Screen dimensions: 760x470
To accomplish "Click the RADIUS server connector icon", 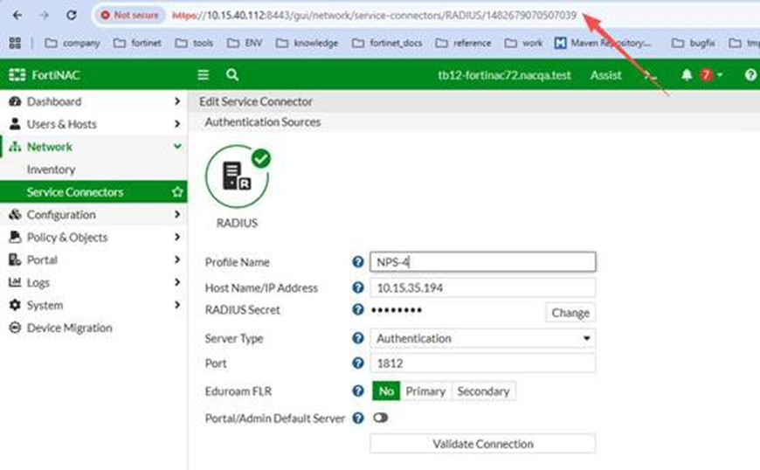I will [237, 176].
